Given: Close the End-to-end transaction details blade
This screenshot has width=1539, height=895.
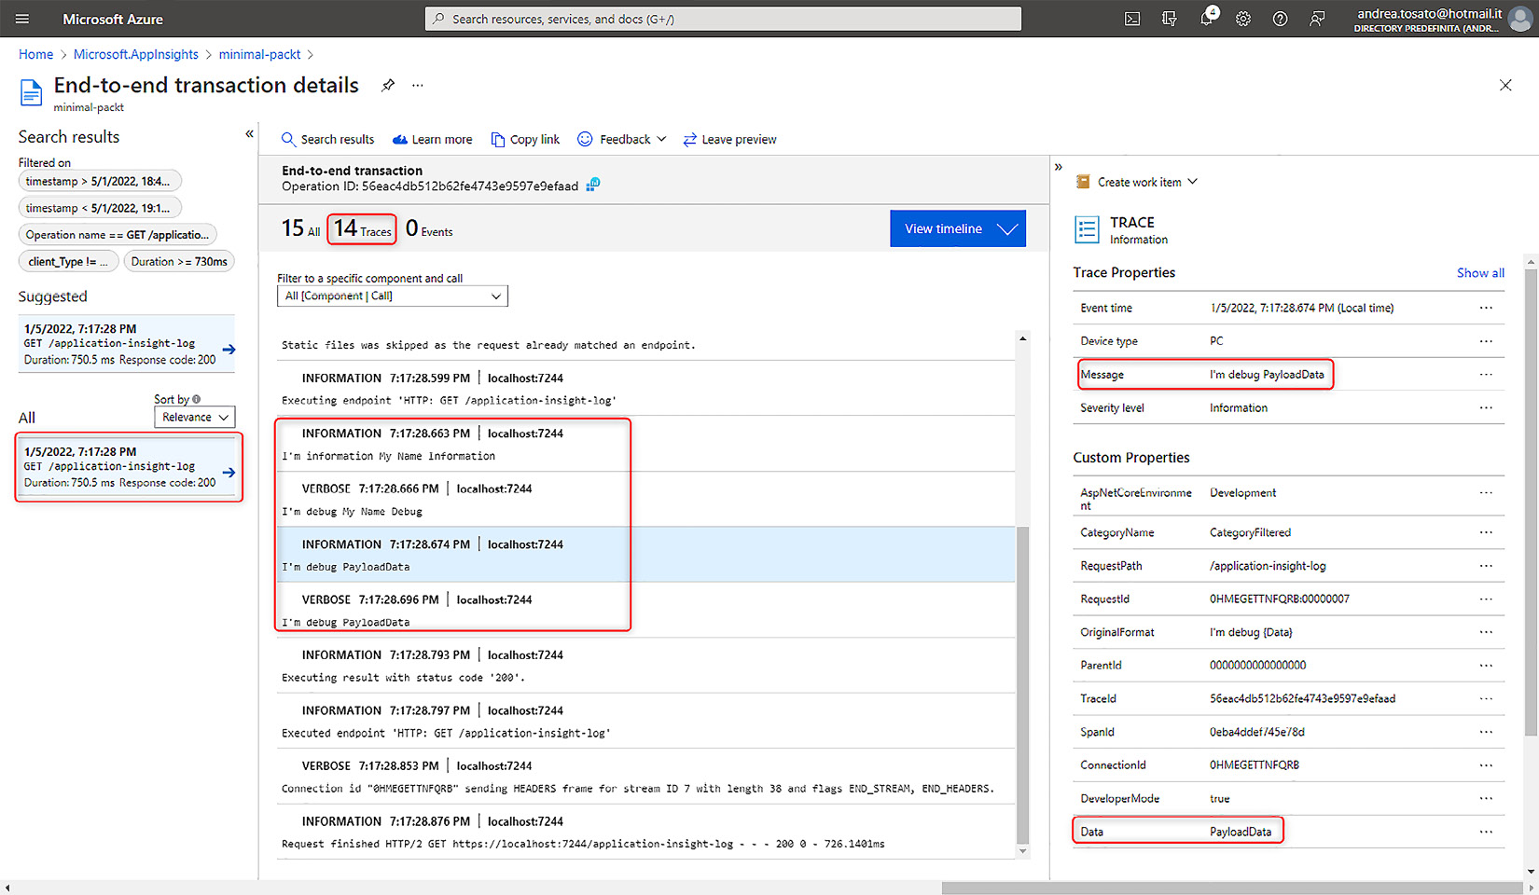Looking at the screenshot, I should [1505, 85].
